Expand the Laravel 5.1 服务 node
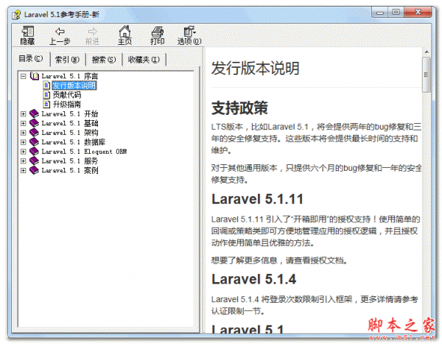This screenshot has width=442, height=344. 24,161
